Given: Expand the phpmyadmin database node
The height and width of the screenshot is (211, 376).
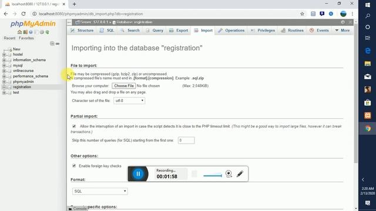Looking at the screenshot, I should pyautogui.click(x=4, y=82).
